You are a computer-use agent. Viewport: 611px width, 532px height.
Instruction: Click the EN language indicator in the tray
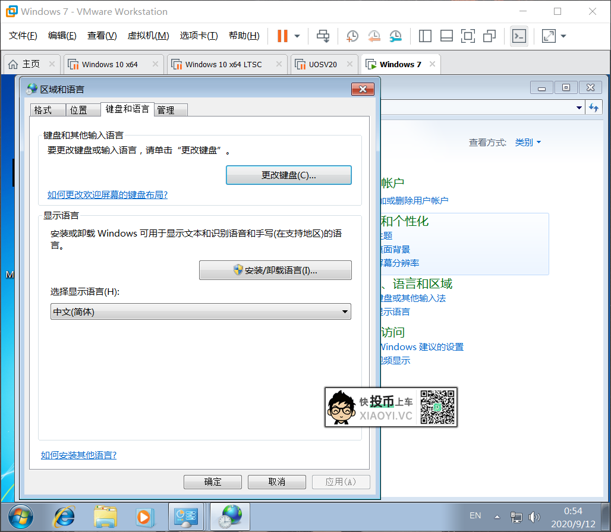pyautogui.click(x=475, y=516)
